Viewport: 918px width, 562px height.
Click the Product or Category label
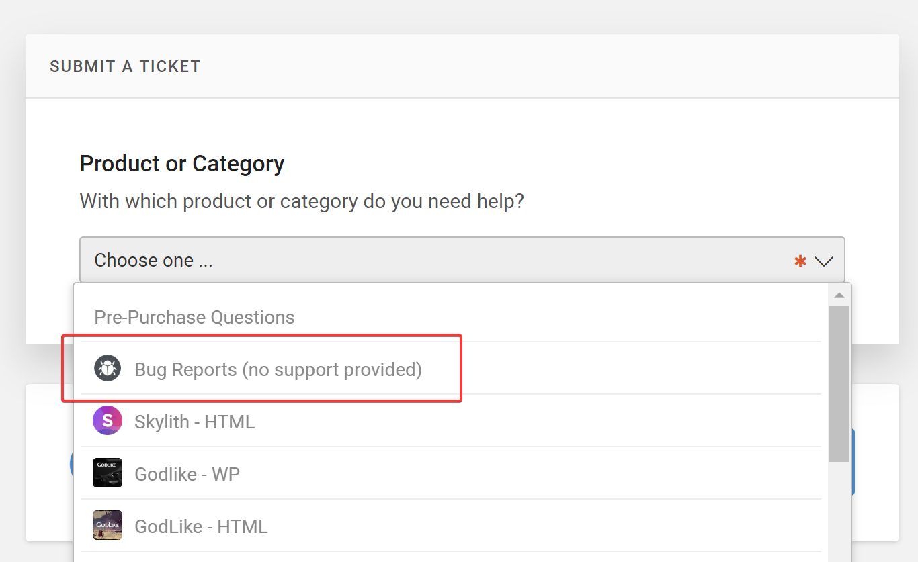pyautogui.click(x=182, y=164)
